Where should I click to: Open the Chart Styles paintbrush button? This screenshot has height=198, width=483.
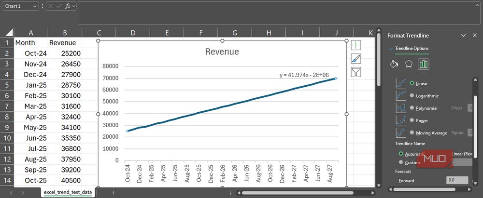point(356,59)
